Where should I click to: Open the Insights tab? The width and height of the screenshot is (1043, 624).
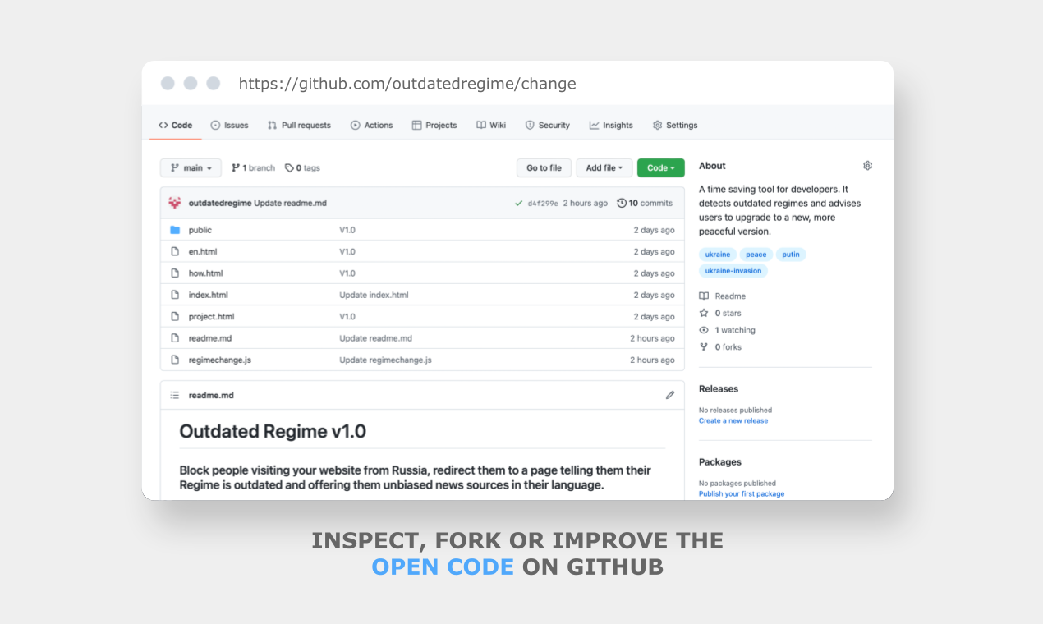pos(611,125)
